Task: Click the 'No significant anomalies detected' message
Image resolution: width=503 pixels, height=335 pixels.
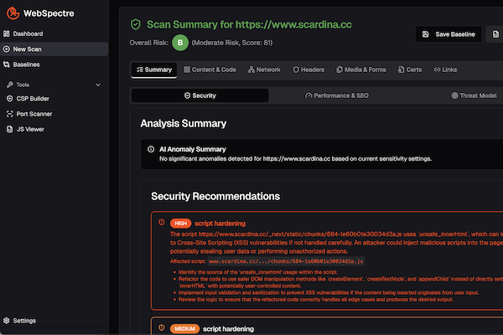Action: coord(295,158)
